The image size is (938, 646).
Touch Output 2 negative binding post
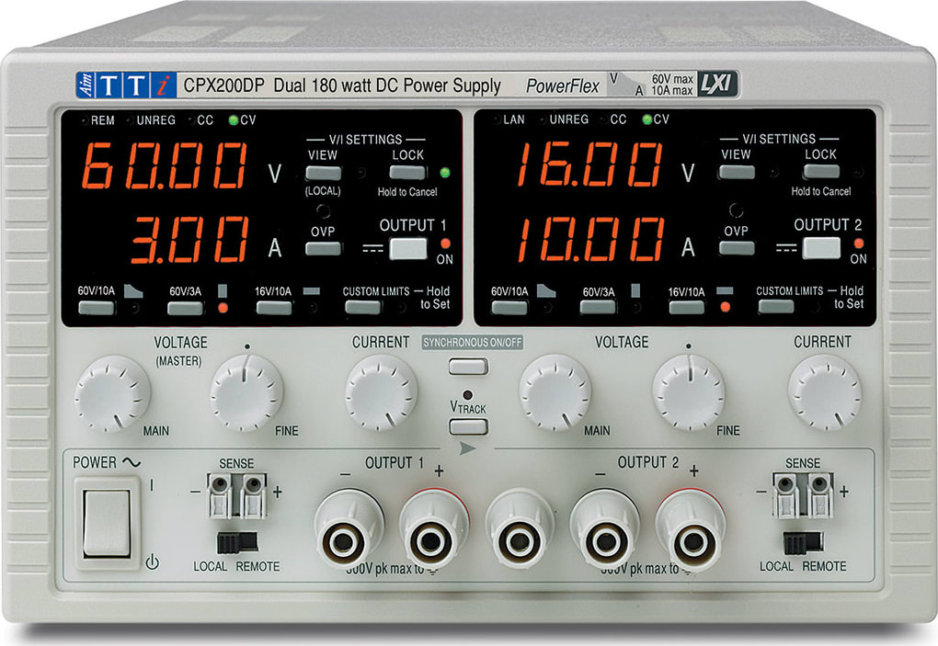(605, 530)
